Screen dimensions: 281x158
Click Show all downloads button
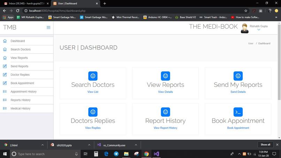pos(265,144)
